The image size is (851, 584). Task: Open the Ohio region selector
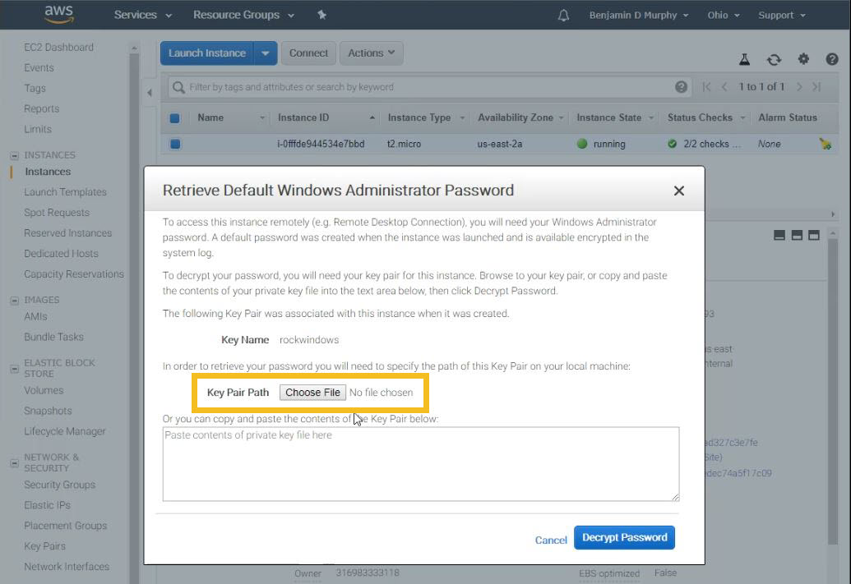click(x=724, y=15)
